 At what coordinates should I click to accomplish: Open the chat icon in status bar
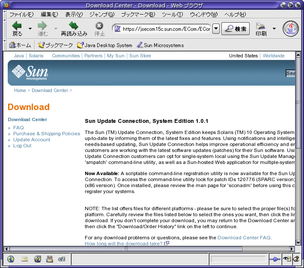[x=62, y=259]
